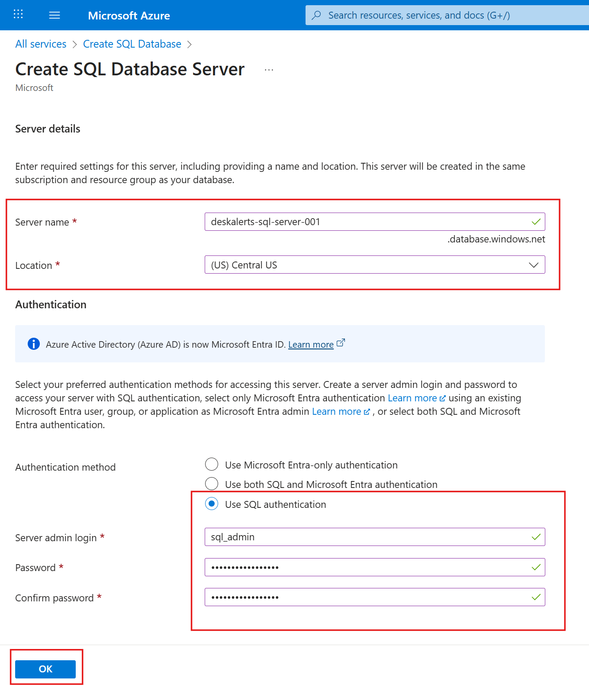Select Use SQL authentication radio button
This screenshot has width=589, height=691.
tap(212, 504)
